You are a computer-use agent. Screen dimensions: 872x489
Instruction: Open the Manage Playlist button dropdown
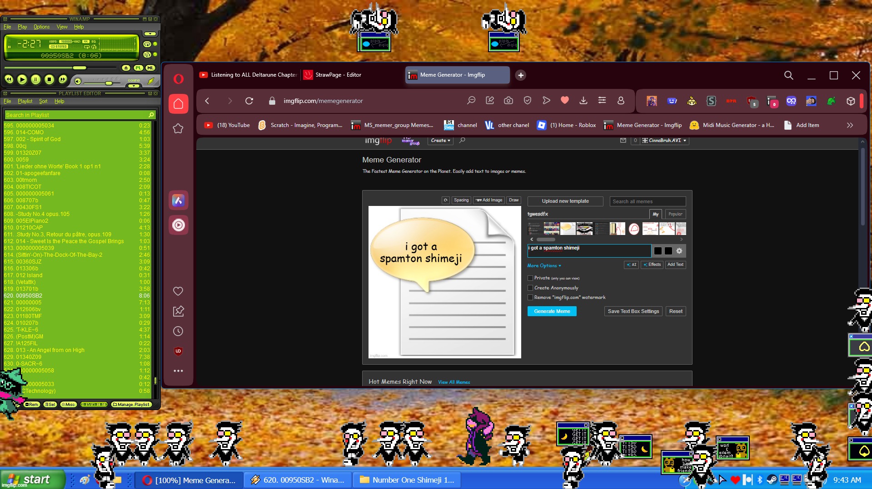[x=131, y=404]
